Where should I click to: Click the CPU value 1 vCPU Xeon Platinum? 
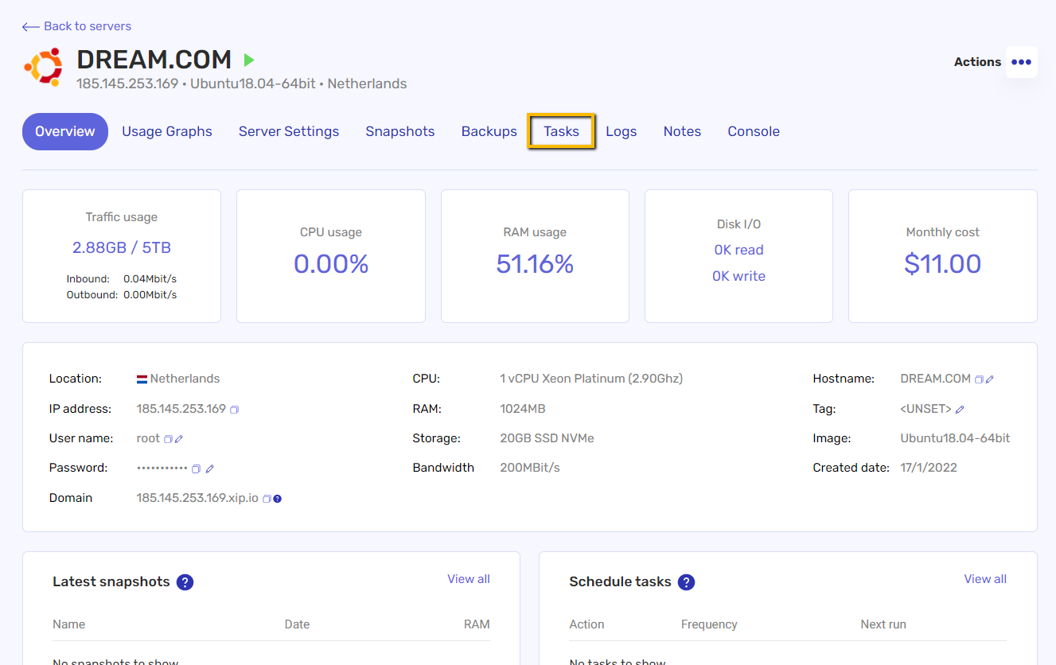click(x=591, y=379)
